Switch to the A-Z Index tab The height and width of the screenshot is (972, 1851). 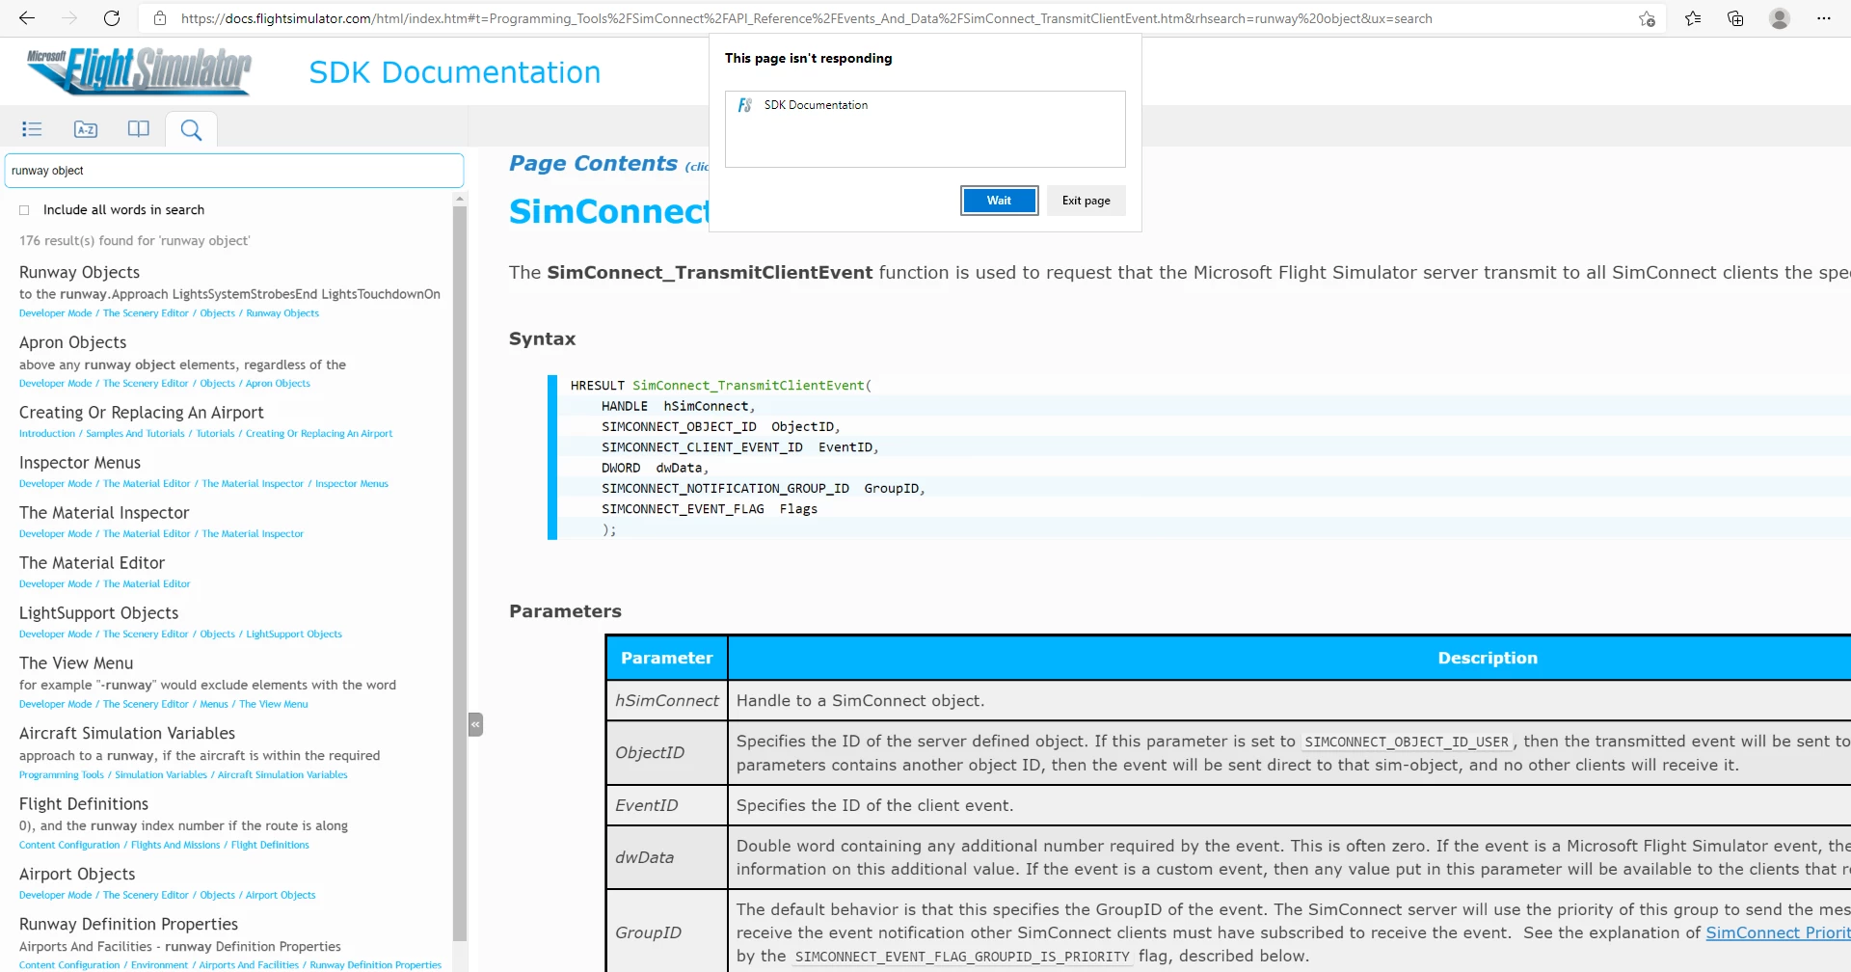point(86,129)
